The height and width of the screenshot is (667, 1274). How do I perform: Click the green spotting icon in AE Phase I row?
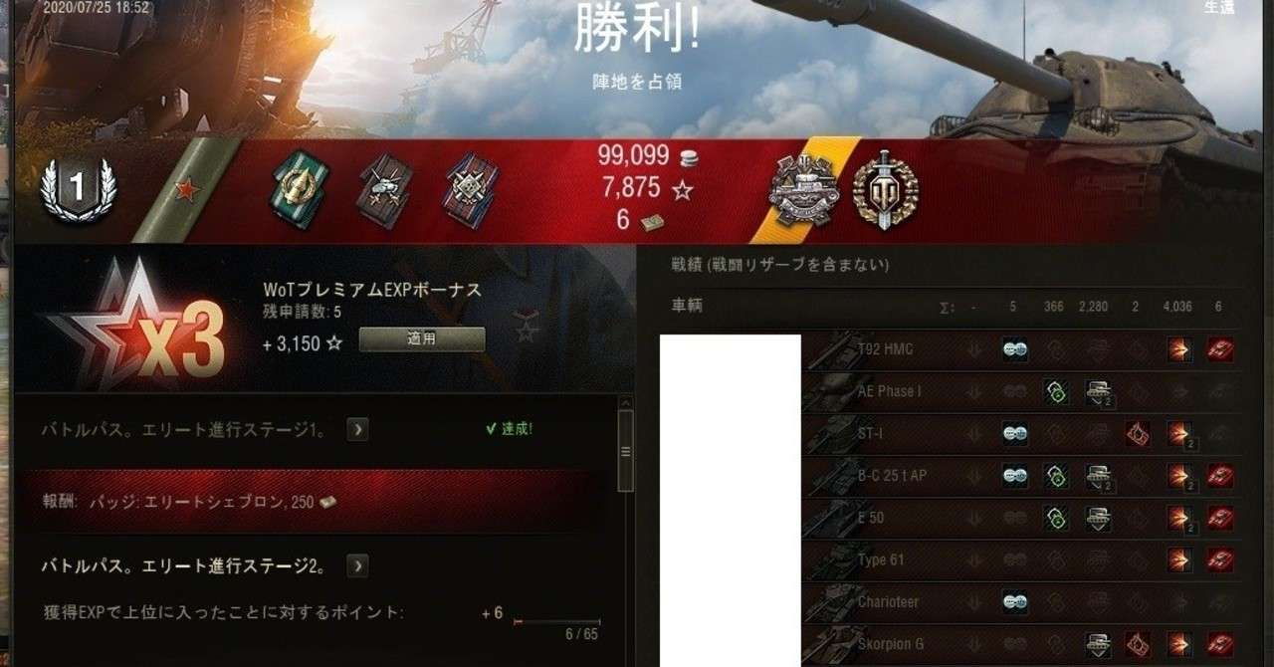(x=1056, y=392)
